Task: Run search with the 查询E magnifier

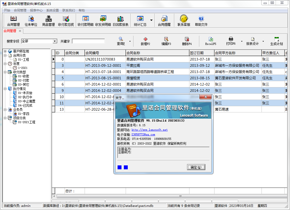Action: (x=121, y=41)
